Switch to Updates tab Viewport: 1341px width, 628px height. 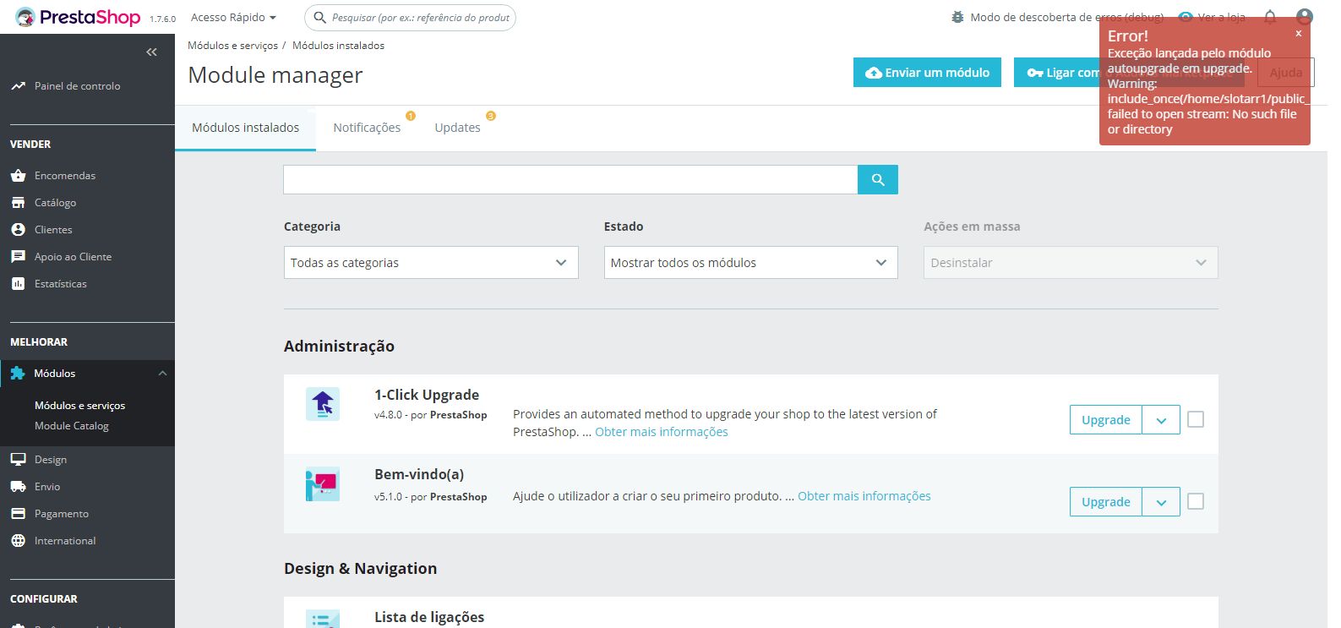click(x=458, y=128)
